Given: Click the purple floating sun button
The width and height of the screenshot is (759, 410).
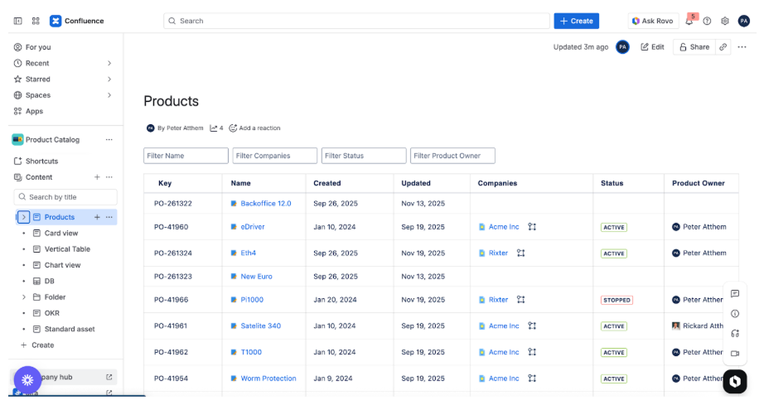Looking at the screenshot, I should [x=27, y=380].
